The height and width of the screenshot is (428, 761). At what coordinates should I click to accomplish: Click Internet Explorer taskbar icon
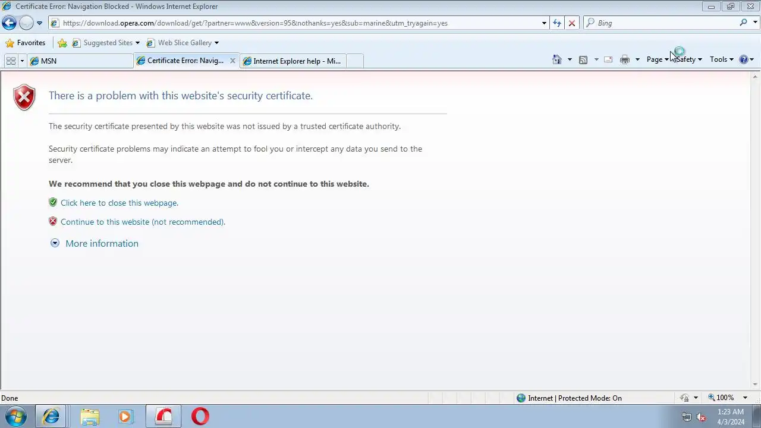click(x=51, y=417)
